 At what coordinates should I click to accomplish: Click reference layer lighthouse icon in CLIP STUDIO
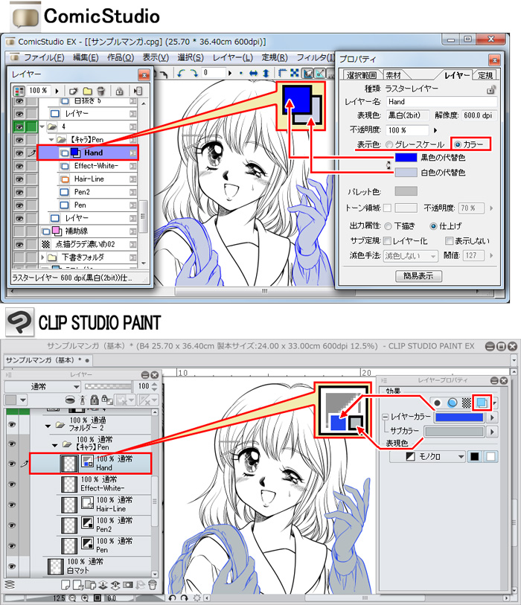[x=82, y=400]
